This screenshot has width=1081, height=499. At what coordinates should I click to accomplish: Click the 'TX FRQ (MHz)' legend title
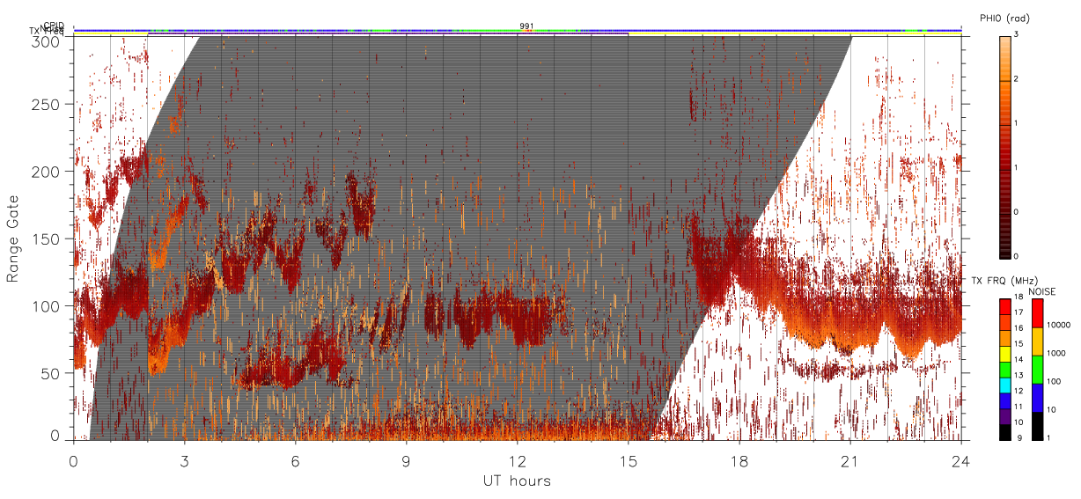(x=1004, y=280)
